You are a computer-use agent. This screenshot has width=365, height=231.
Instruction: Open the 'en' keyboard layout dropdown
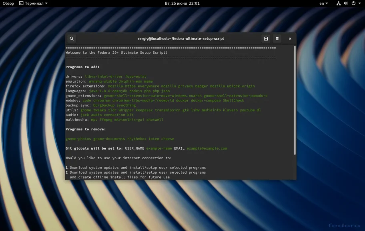point(323,3)
